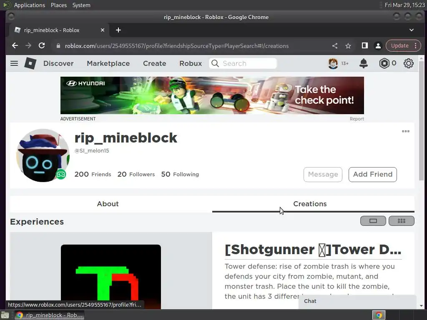This screenshot has height=320, width=427.
Task: Open the profile three-dots options menu
Action: tap(405, 131)
